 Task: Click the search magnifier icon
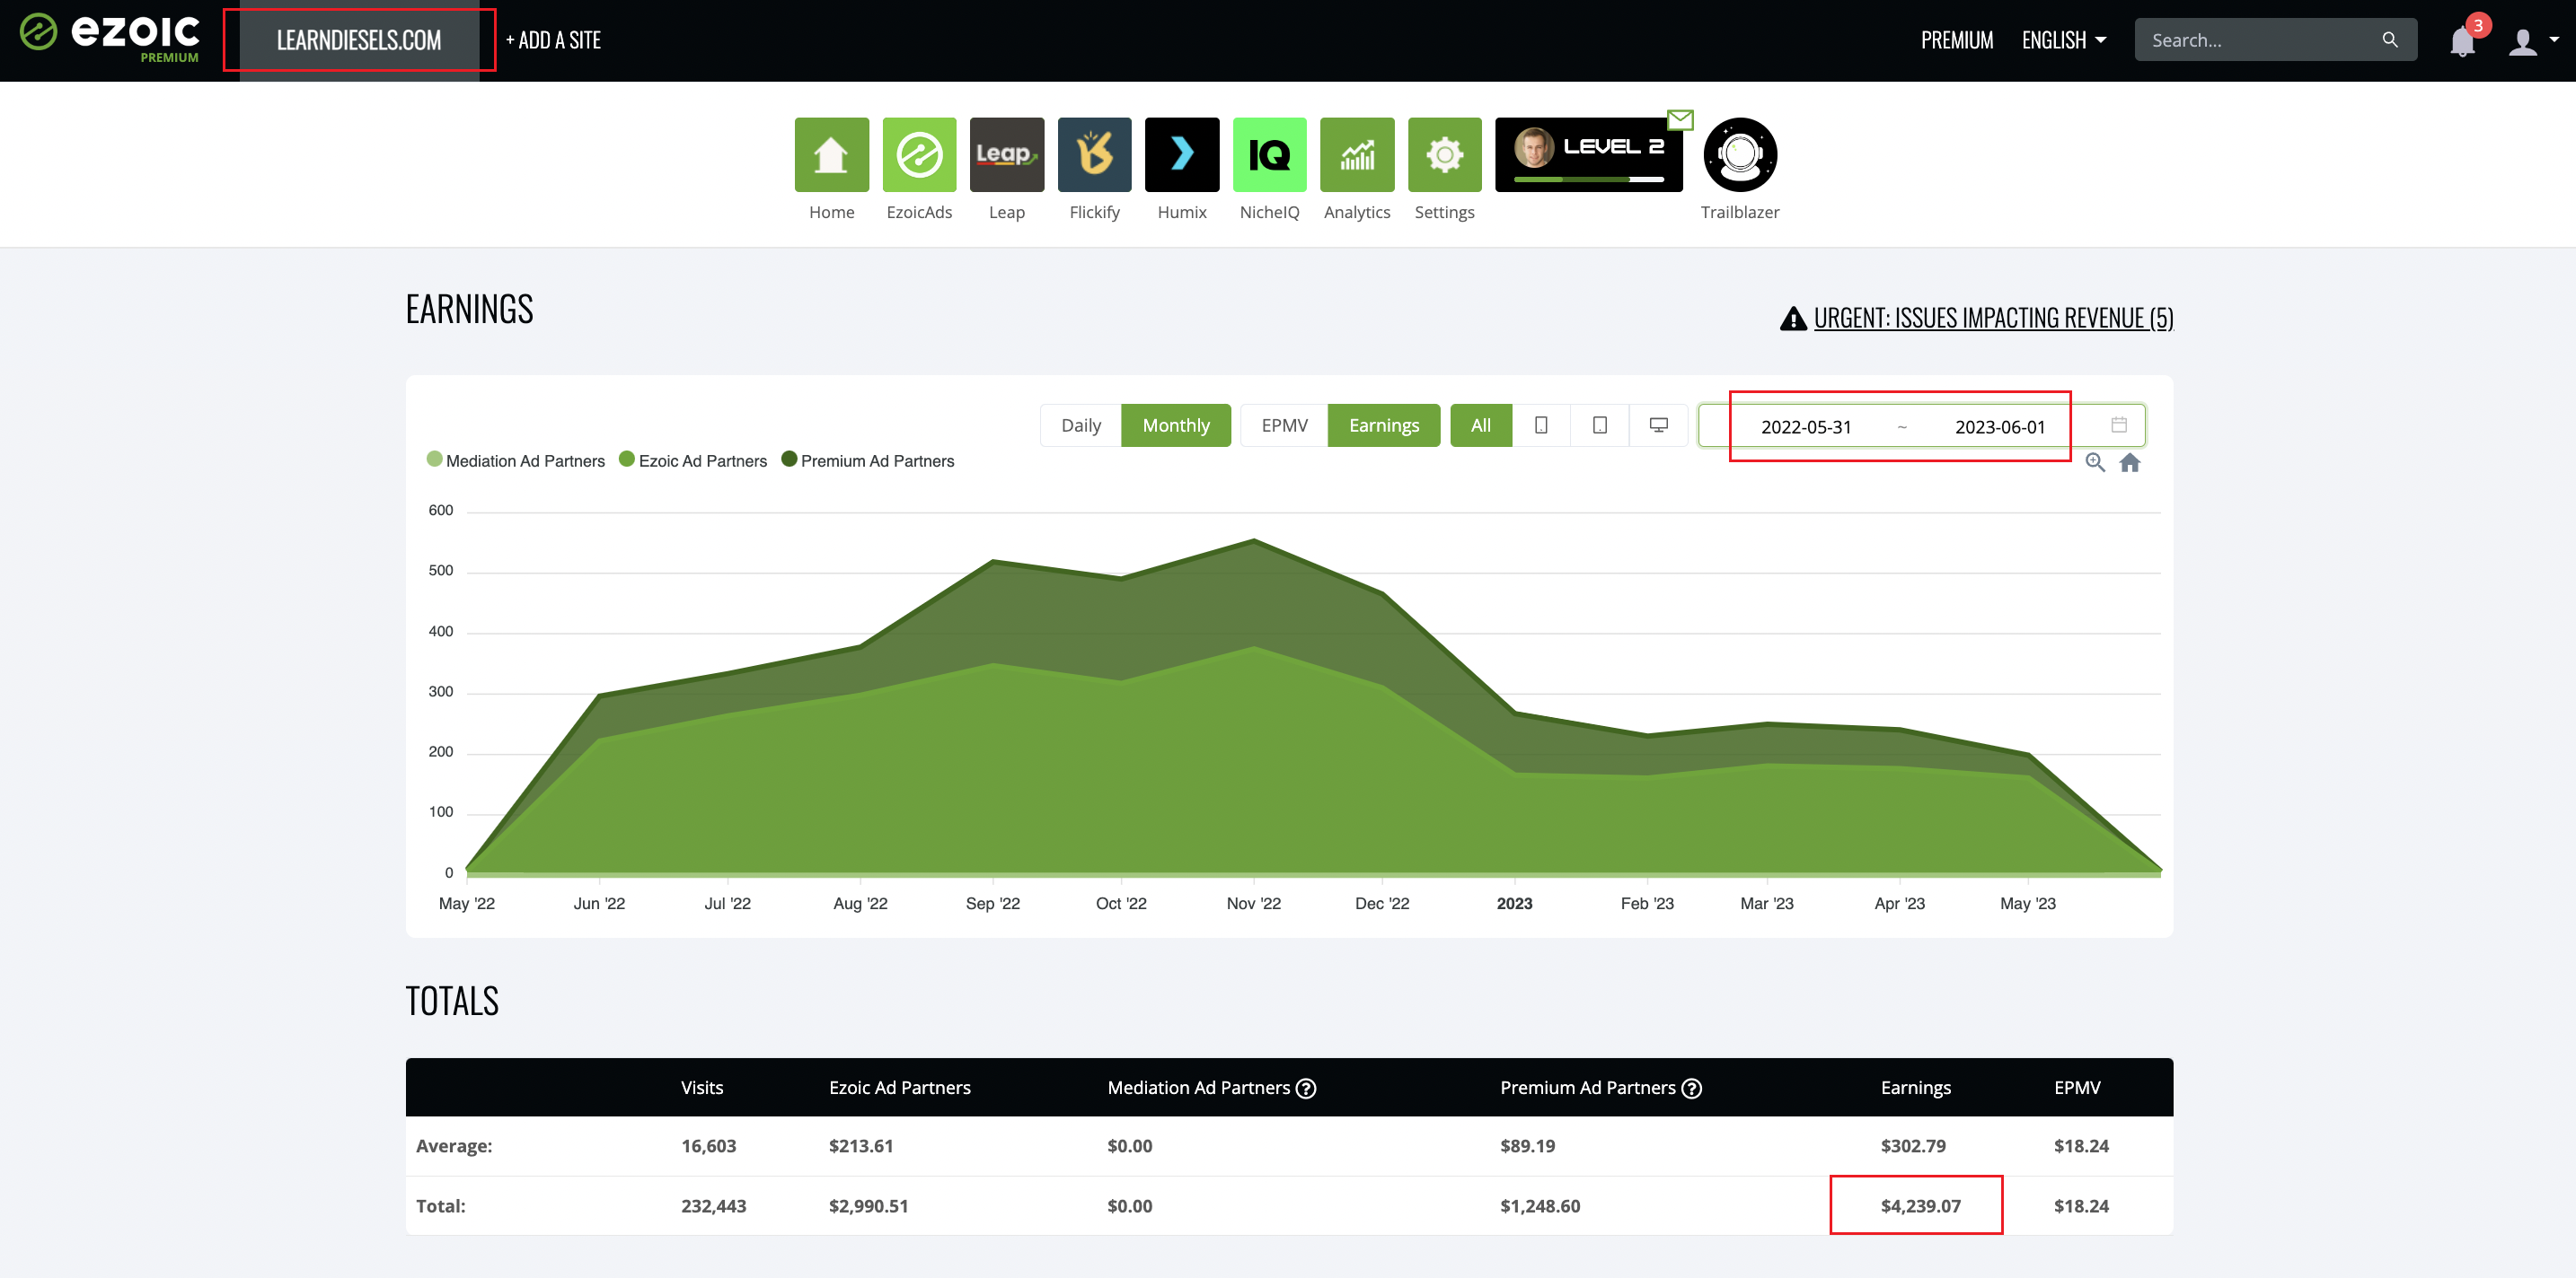[x=2389, y=40]
